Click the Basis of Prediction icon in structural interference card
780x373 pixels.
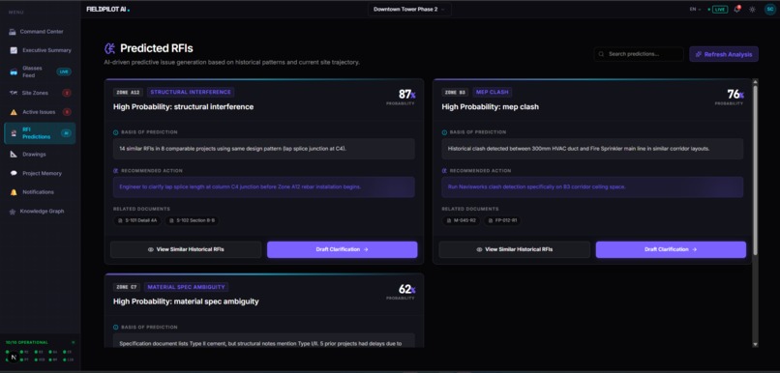click(116, 132)
